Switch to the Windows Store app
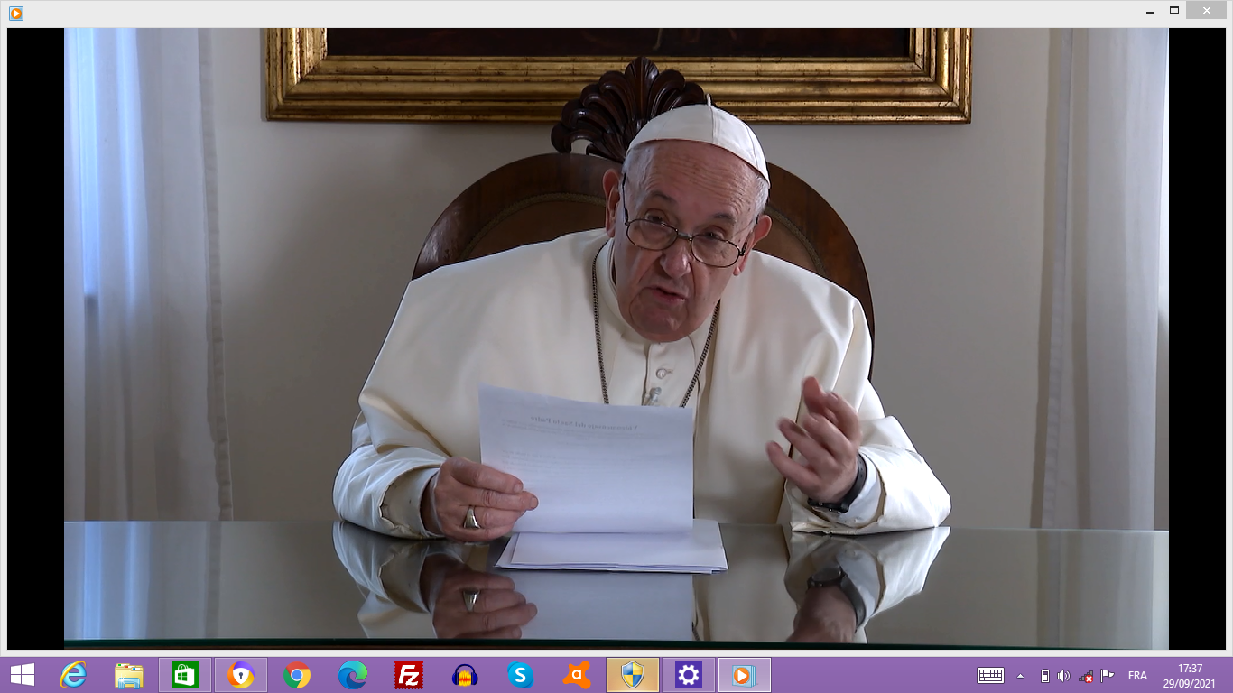1233x693 pixels. click(x=185, y=675)
